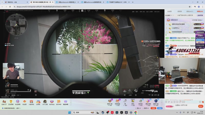Image resolution: width=205 pixels, height=115 pixels.
Task: Switch to the 钻粉(243) tab
Action: click(x=200, y=11)
